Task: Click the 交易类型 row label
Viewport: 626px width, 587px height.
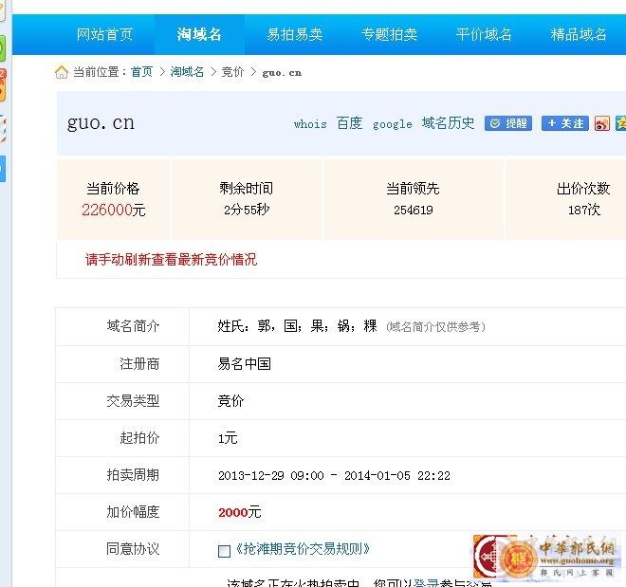Action: [133, 401]
